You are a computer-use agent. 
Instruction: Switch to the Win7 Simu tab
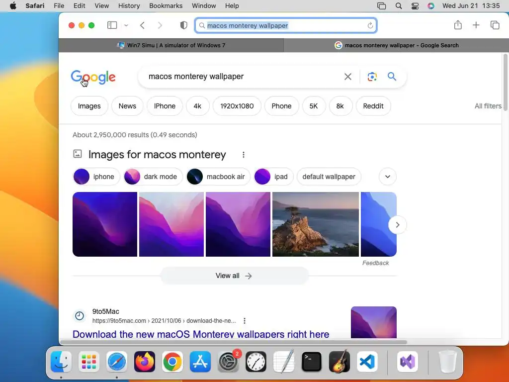coord(171,45)
